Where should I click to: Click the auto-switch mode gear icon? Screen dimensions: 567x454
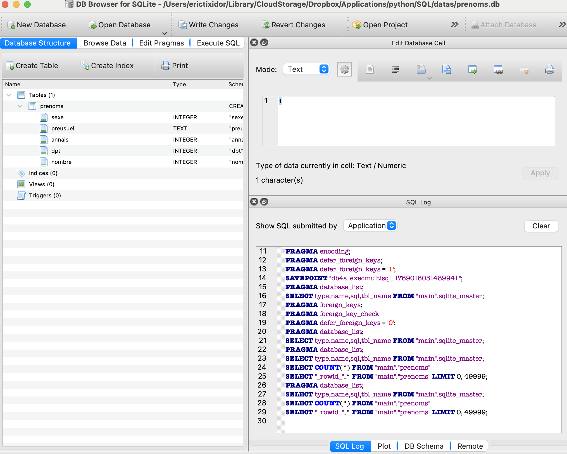tap(344, 69)
